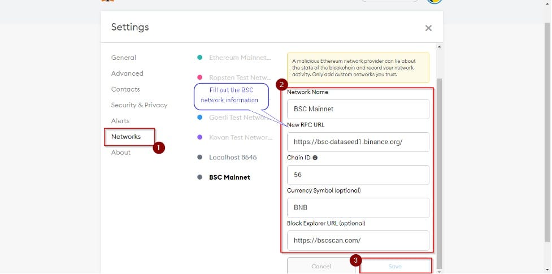
Task: Click the purple dot beside Kovan
Action: pyautogui.click(x=199, y=137)
